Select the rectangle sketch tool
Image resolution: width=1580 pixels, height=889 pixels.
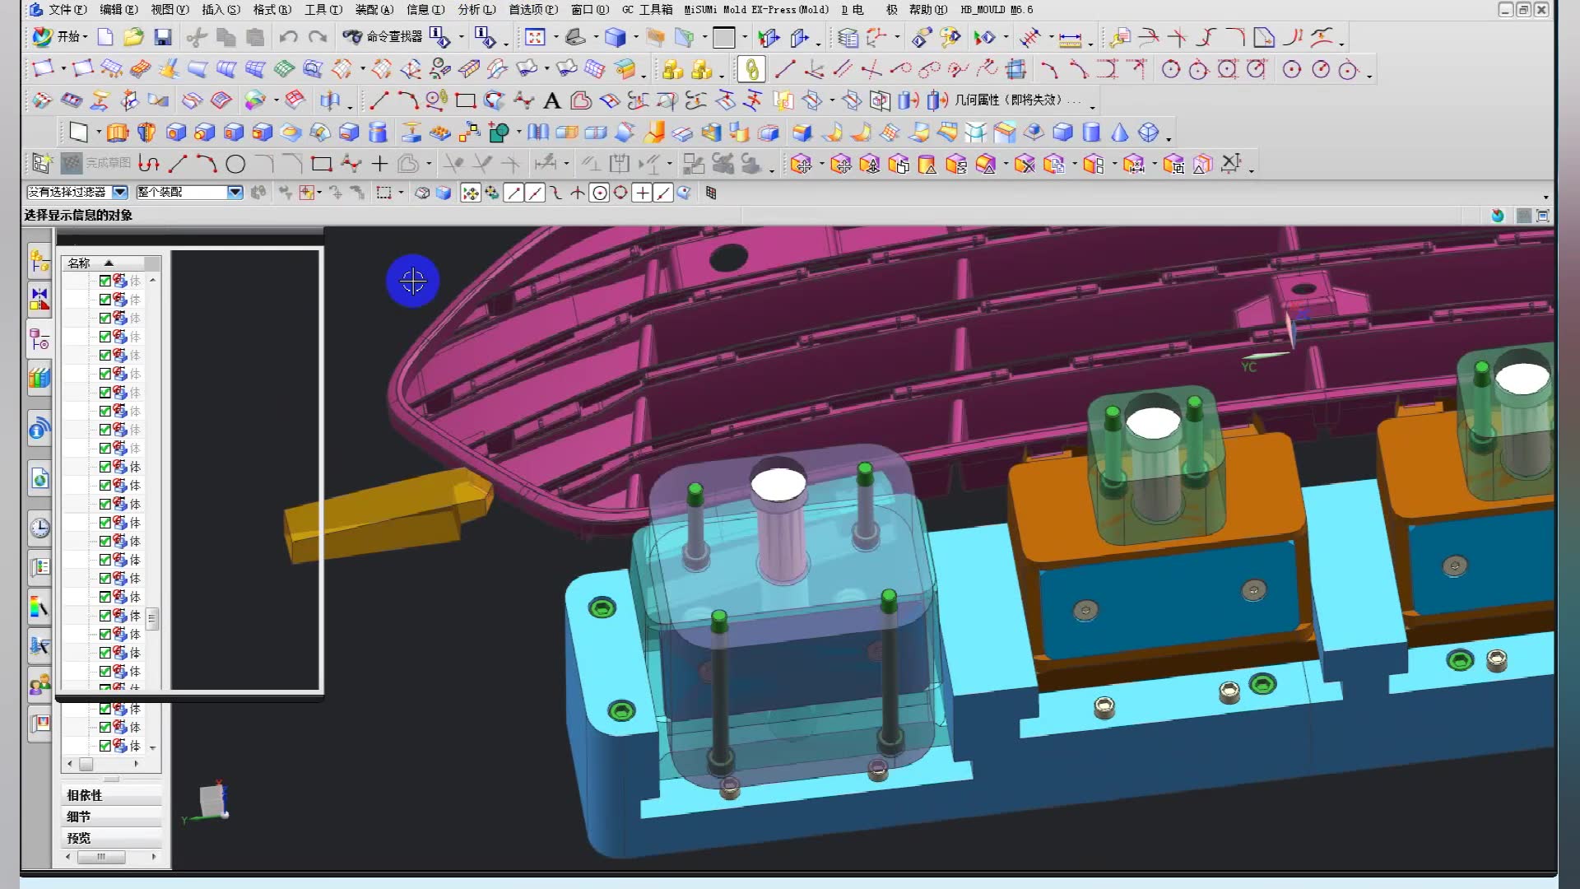[x=321, y=165]
